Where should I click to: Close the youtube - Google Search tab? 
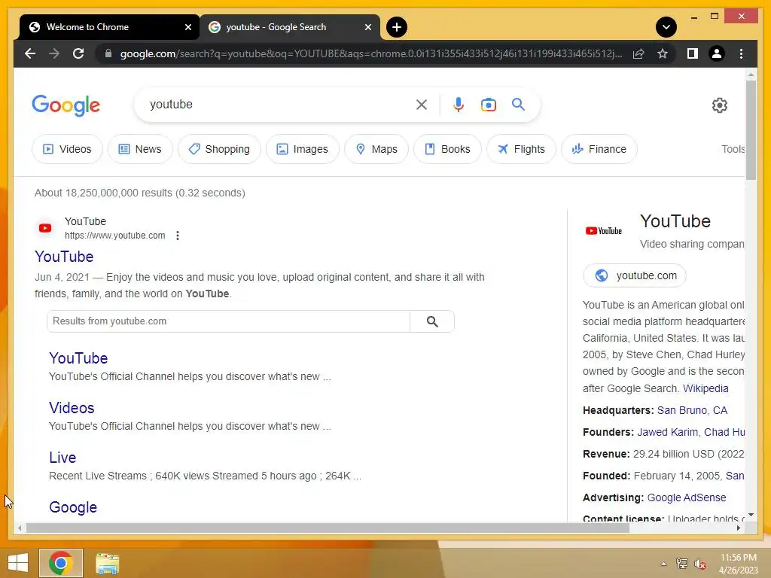pos(367,27)
